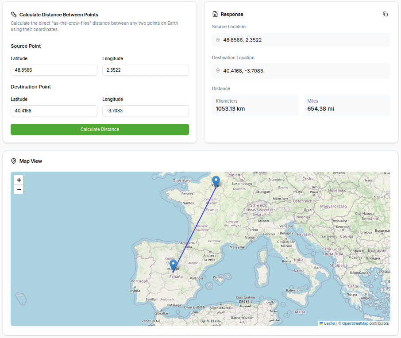Click the Nantes label on the map
This screenshot has width=401, height=338.
point(188,203)
